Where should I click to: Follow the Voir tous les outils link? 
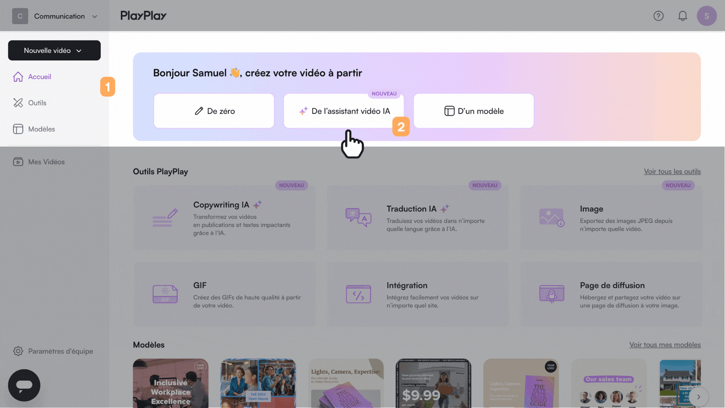click(x=672, y=172)
